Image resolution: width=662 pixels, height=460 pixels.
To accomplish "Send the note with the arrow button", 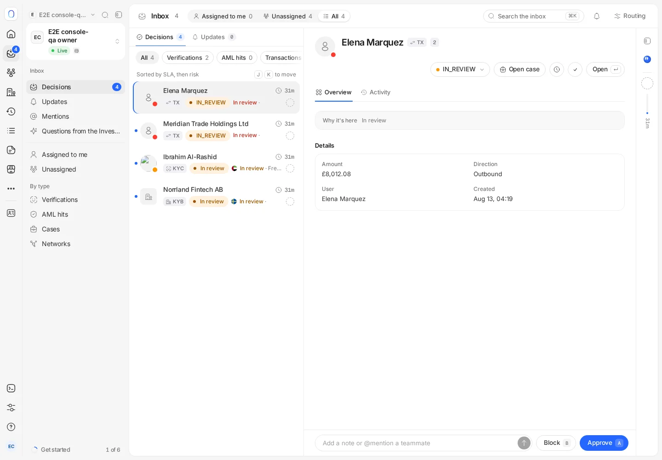I will pos(524,443).
